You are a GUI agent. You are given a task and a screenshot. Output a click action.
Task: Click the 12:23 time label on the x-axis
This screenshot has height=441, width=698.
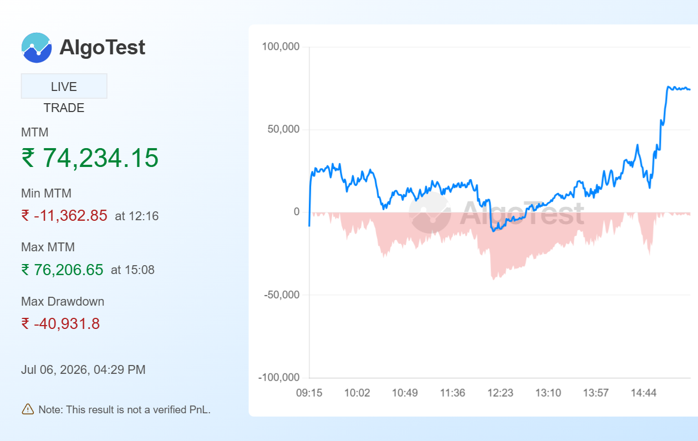pyautogui.click(x=500, y=393)
